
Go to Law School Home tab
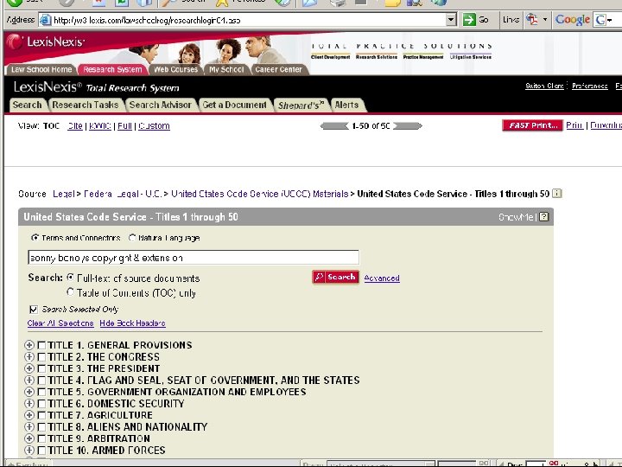pos(41,69)
